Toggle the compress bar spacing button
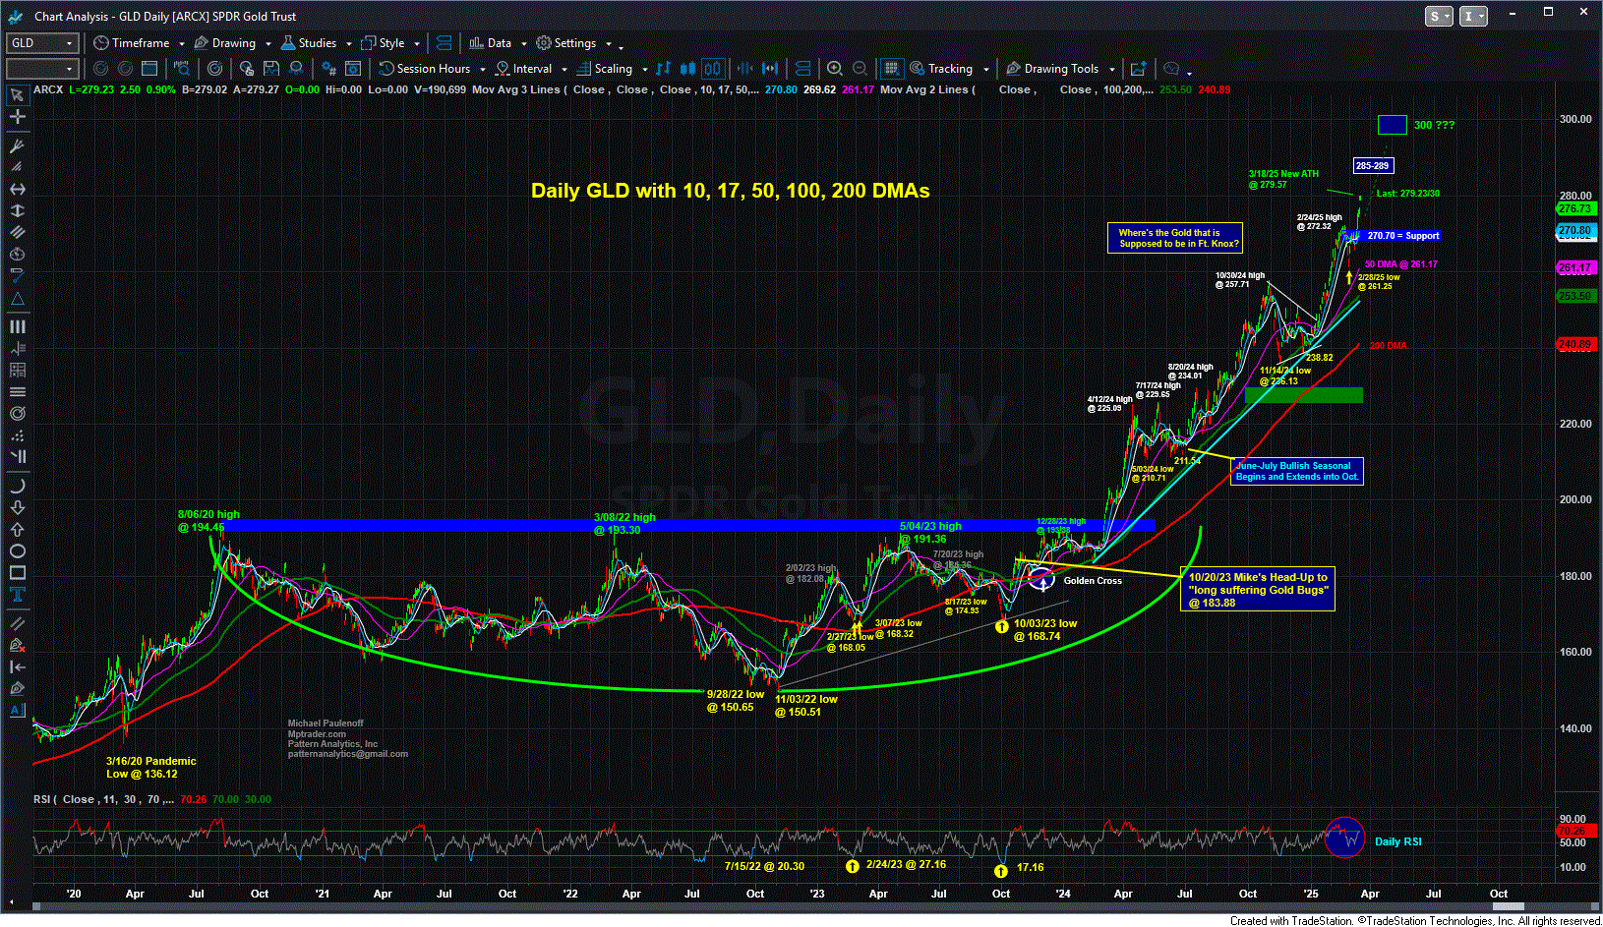 click(745, 69)
